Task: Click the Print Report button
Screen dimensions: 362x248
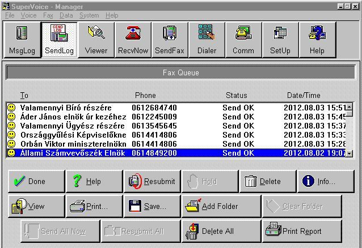Action: pyautogui.click(x=302, y=231)
